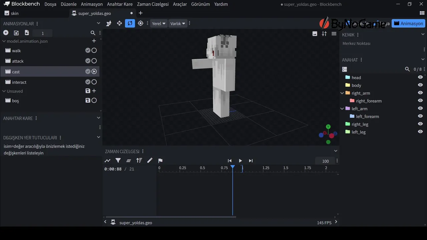The height and width of the screenshot is (240, 427).
Task: Click the search icon in animations panel
Action: pos(93,33)
